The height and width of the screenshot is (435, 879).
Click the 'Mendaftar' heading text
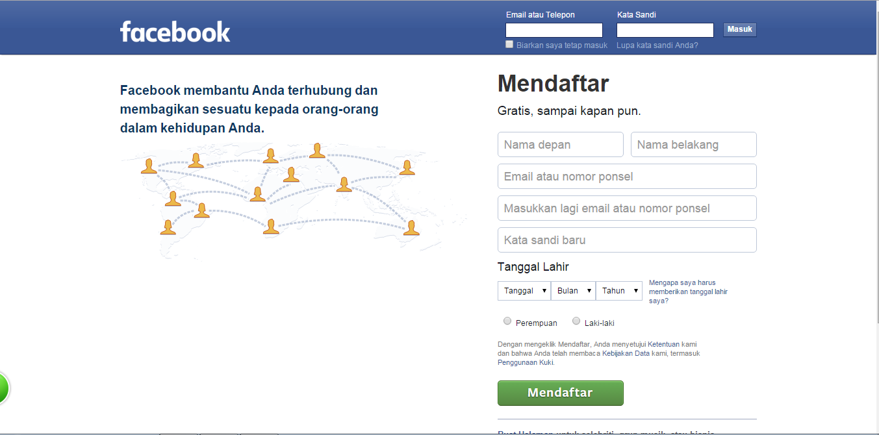[x=554, y=84]
